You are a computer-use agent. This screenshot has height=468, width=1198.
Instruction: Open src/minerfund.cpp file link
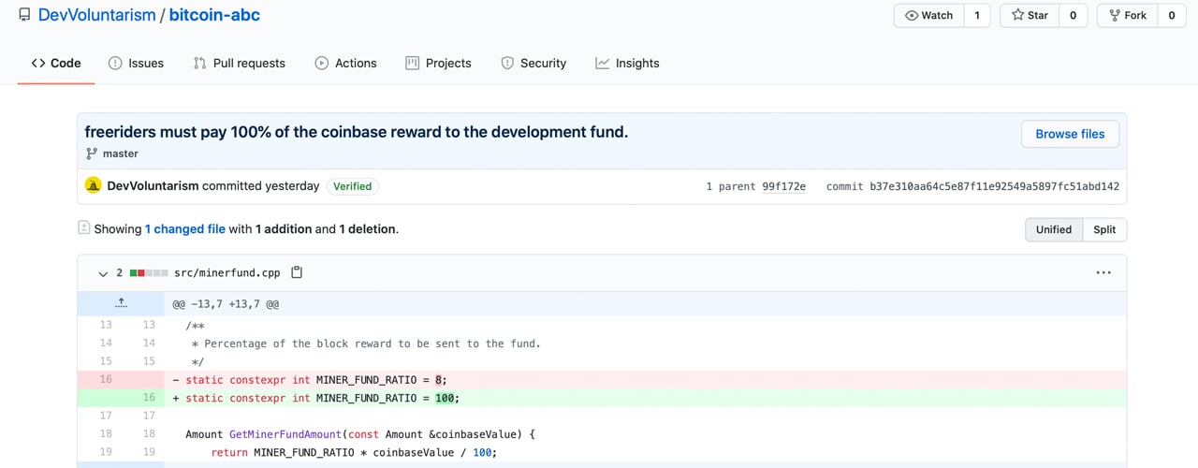[x=227, y=273]
